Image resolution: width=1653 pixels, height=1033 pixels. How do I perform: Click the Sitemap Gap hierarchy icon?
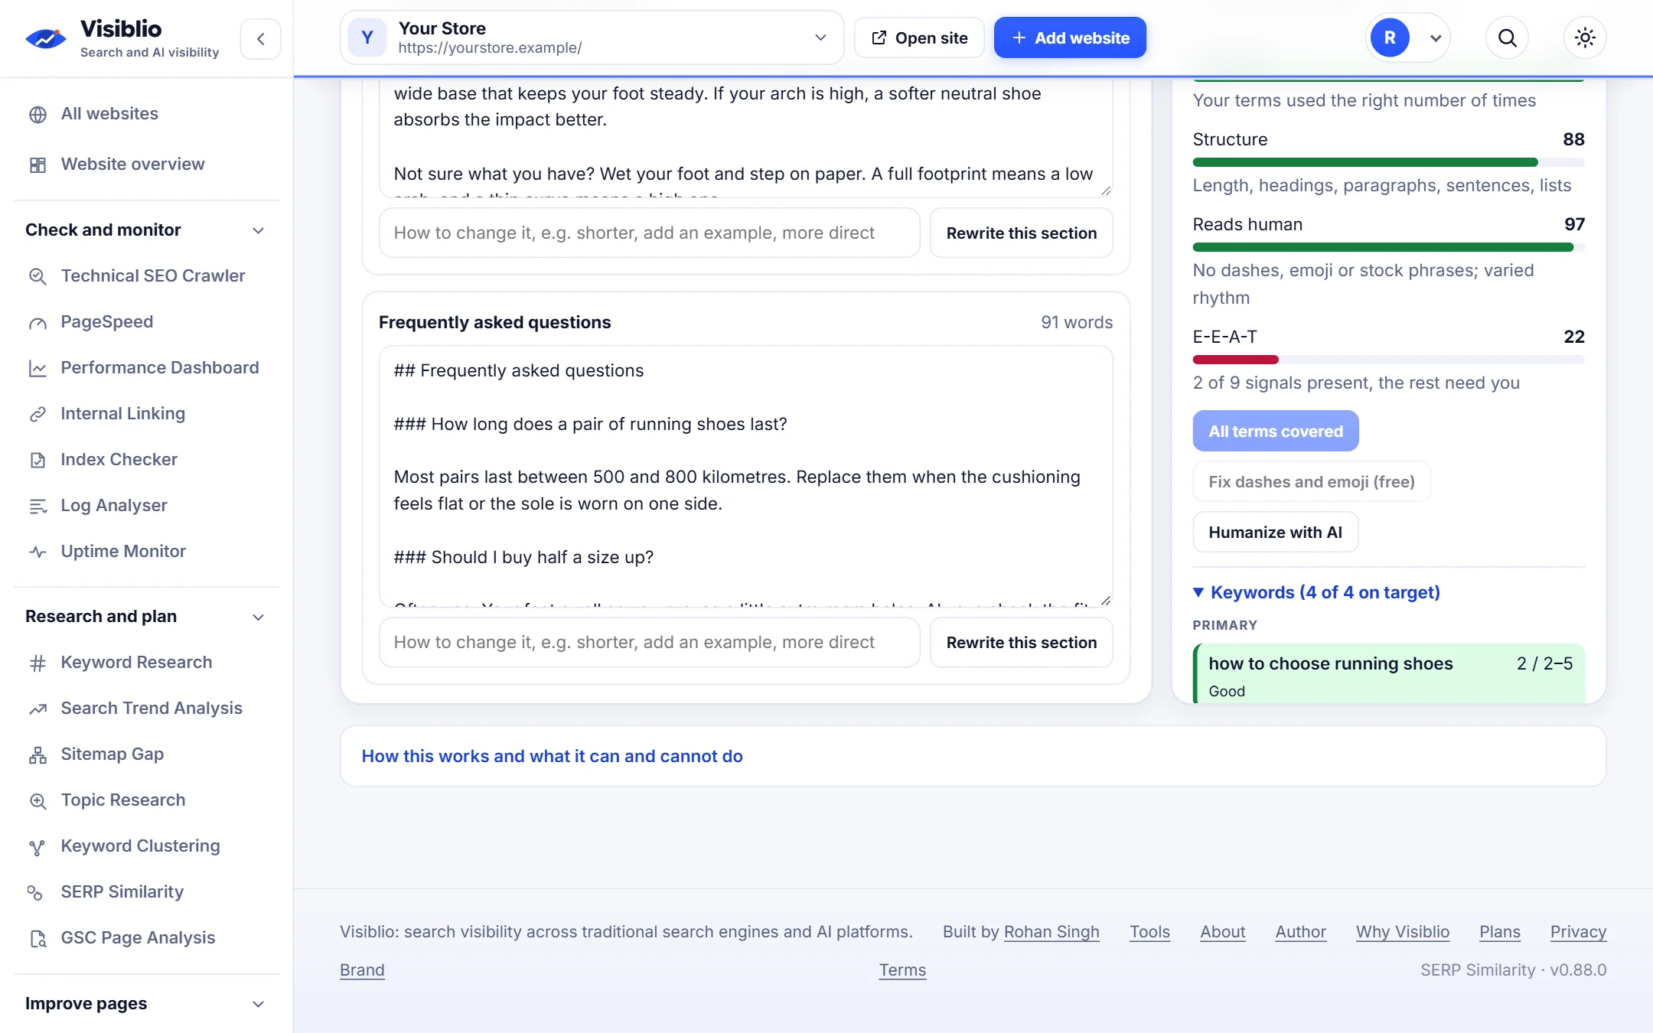point(37,754)
